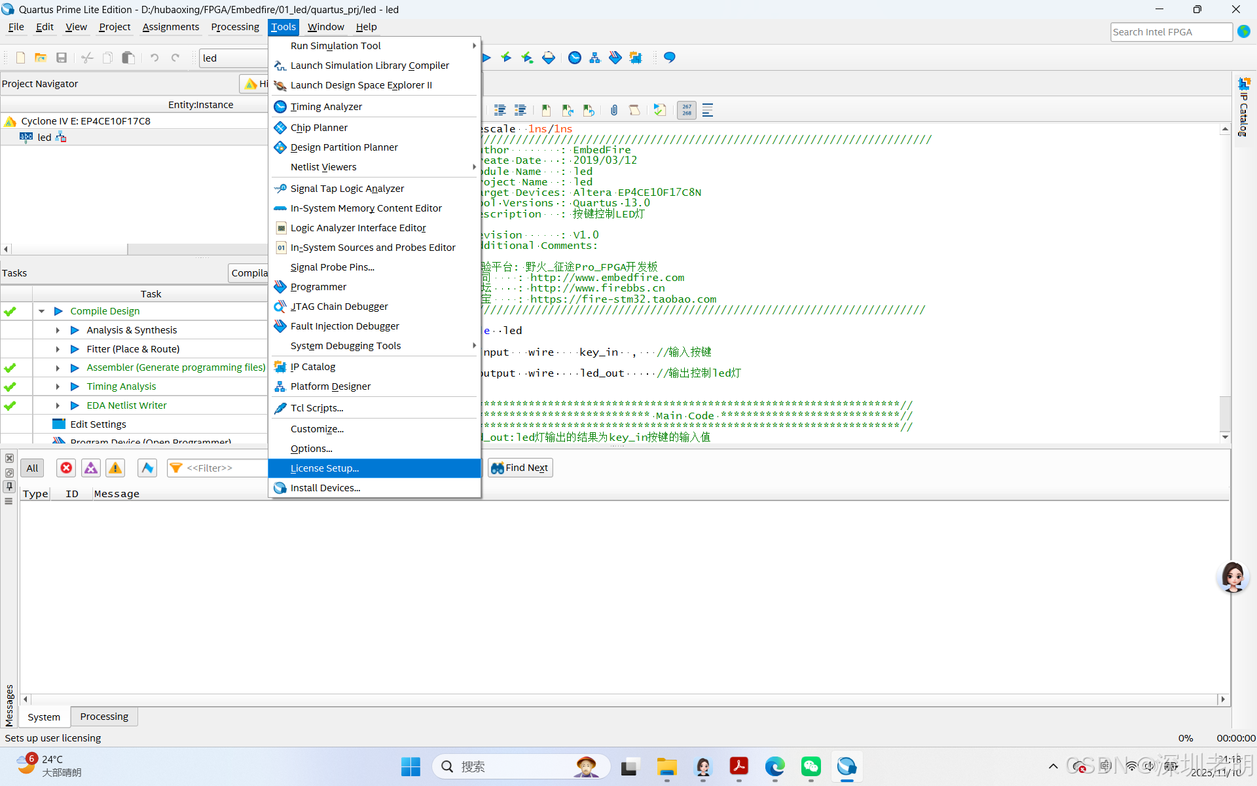This screenshot has width=1257, height=786.
Task: Start Compilation with the play icon
Action: tap(486, 57)
